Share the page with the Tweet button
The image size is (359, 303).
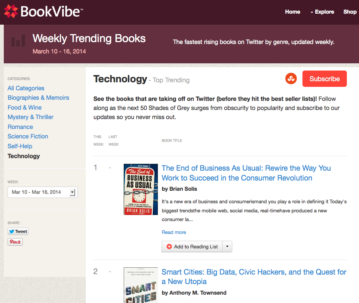click(x=18, y=231)
